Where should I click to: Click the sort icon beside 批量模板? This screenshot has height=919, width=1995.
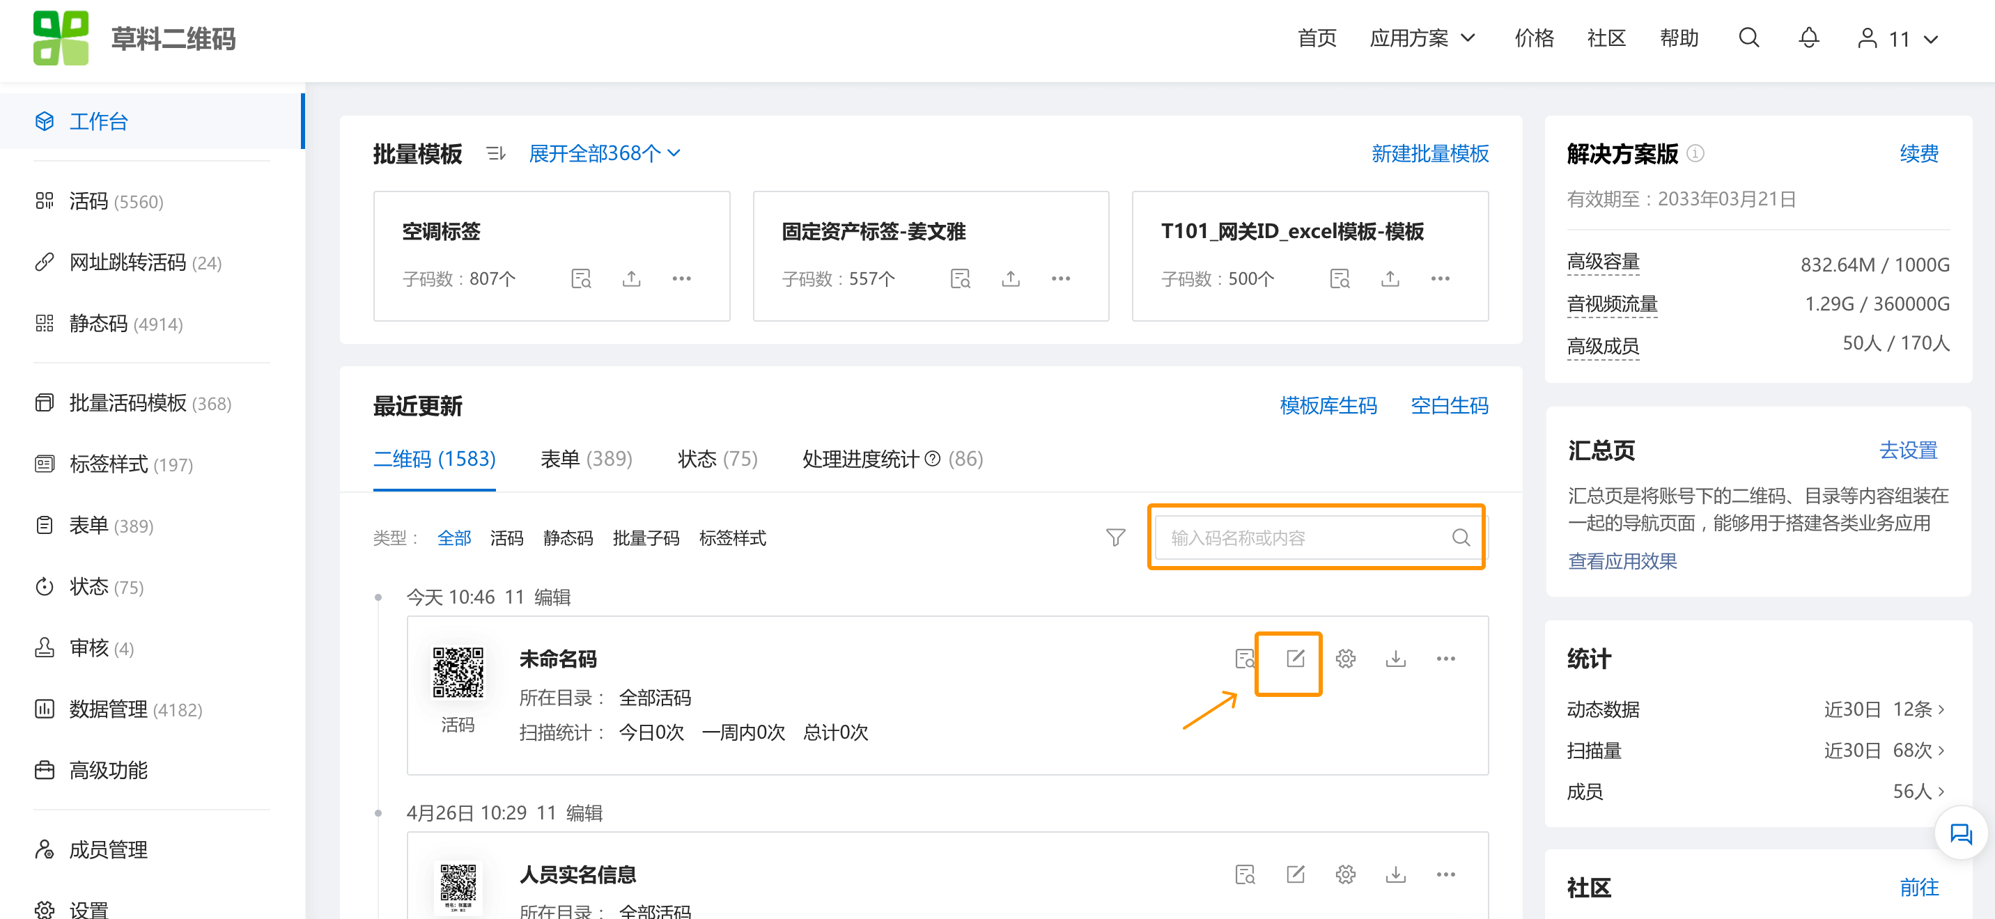(496, 153)
